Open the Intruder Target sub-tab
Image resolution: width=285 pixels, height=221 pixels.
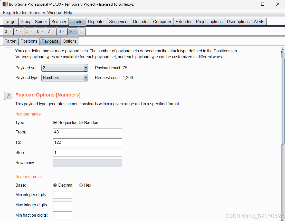(11, 41)
